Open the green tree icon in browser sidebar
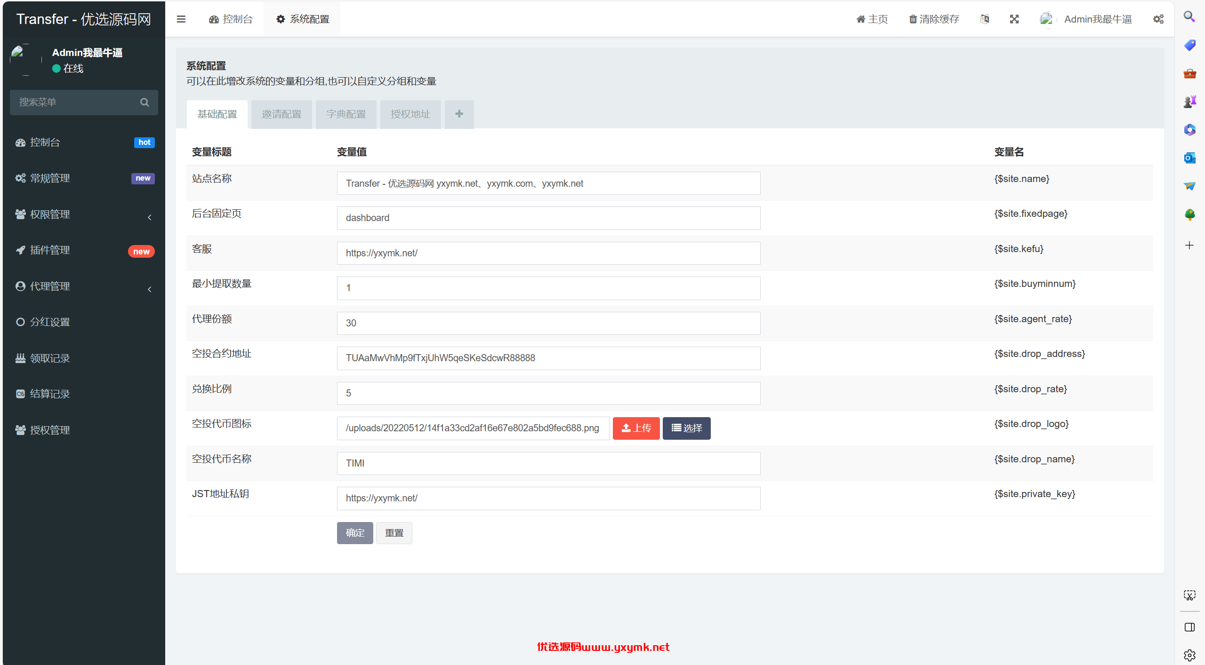Screen dimensions: 1205x665 pos(1189,214)
